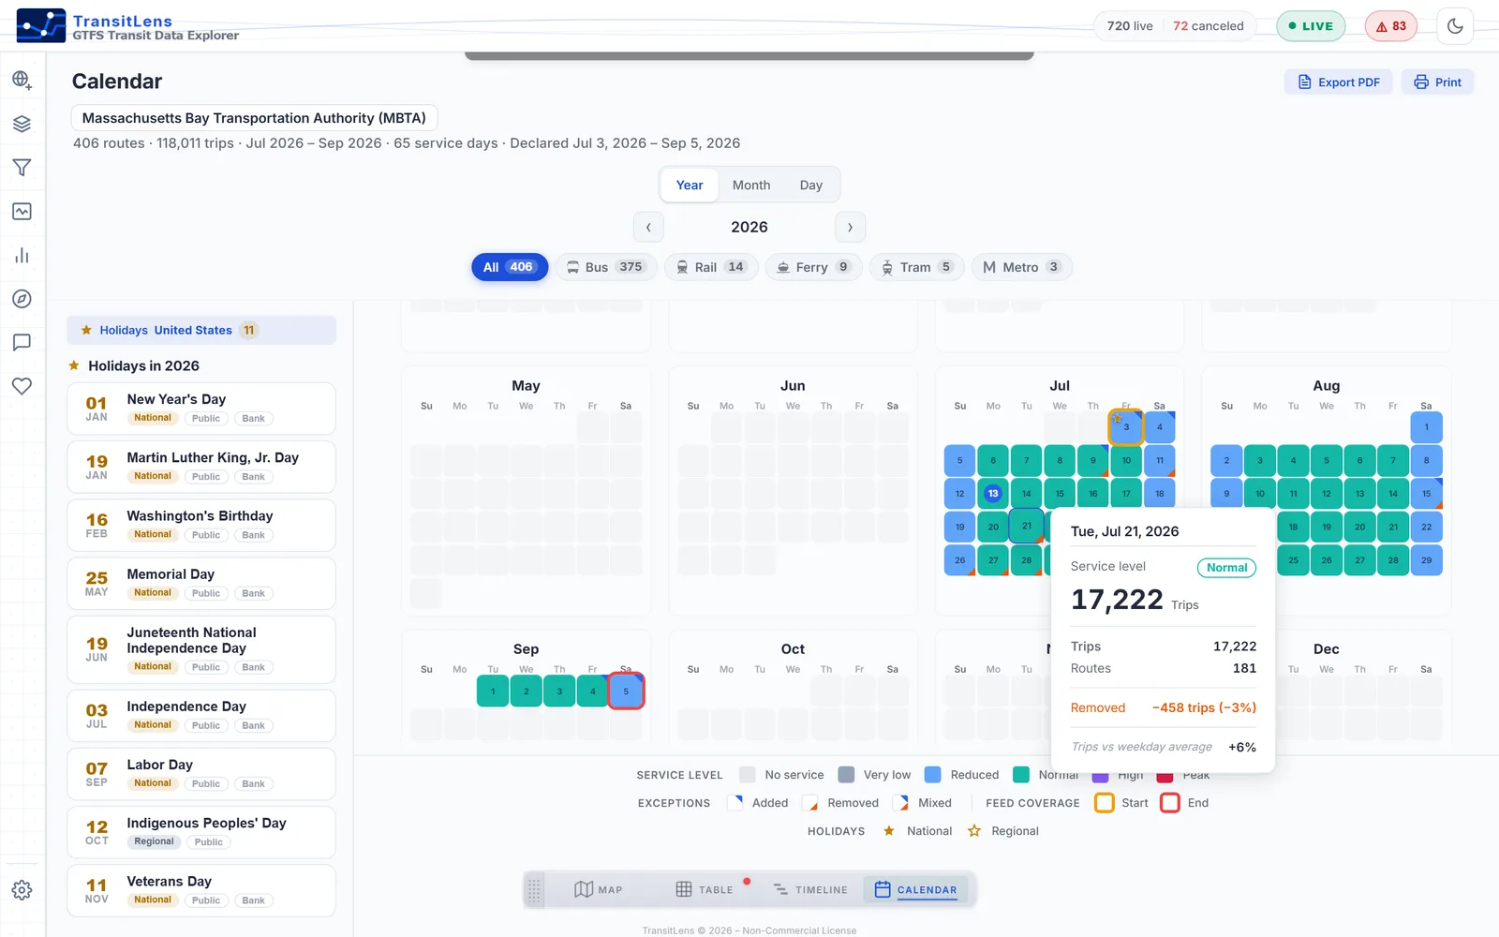The image size is (1499, 937).
Task: Open the compass explore sidebar icon
Action: tap(22, 299)
